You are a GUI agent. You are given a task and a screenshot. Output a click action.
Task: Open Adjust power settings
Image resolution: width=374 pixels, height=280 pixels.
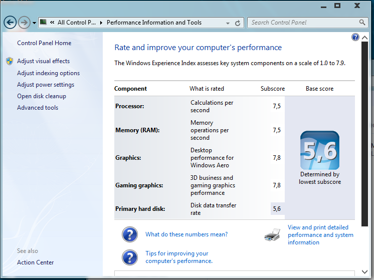(x=46, y=85)
